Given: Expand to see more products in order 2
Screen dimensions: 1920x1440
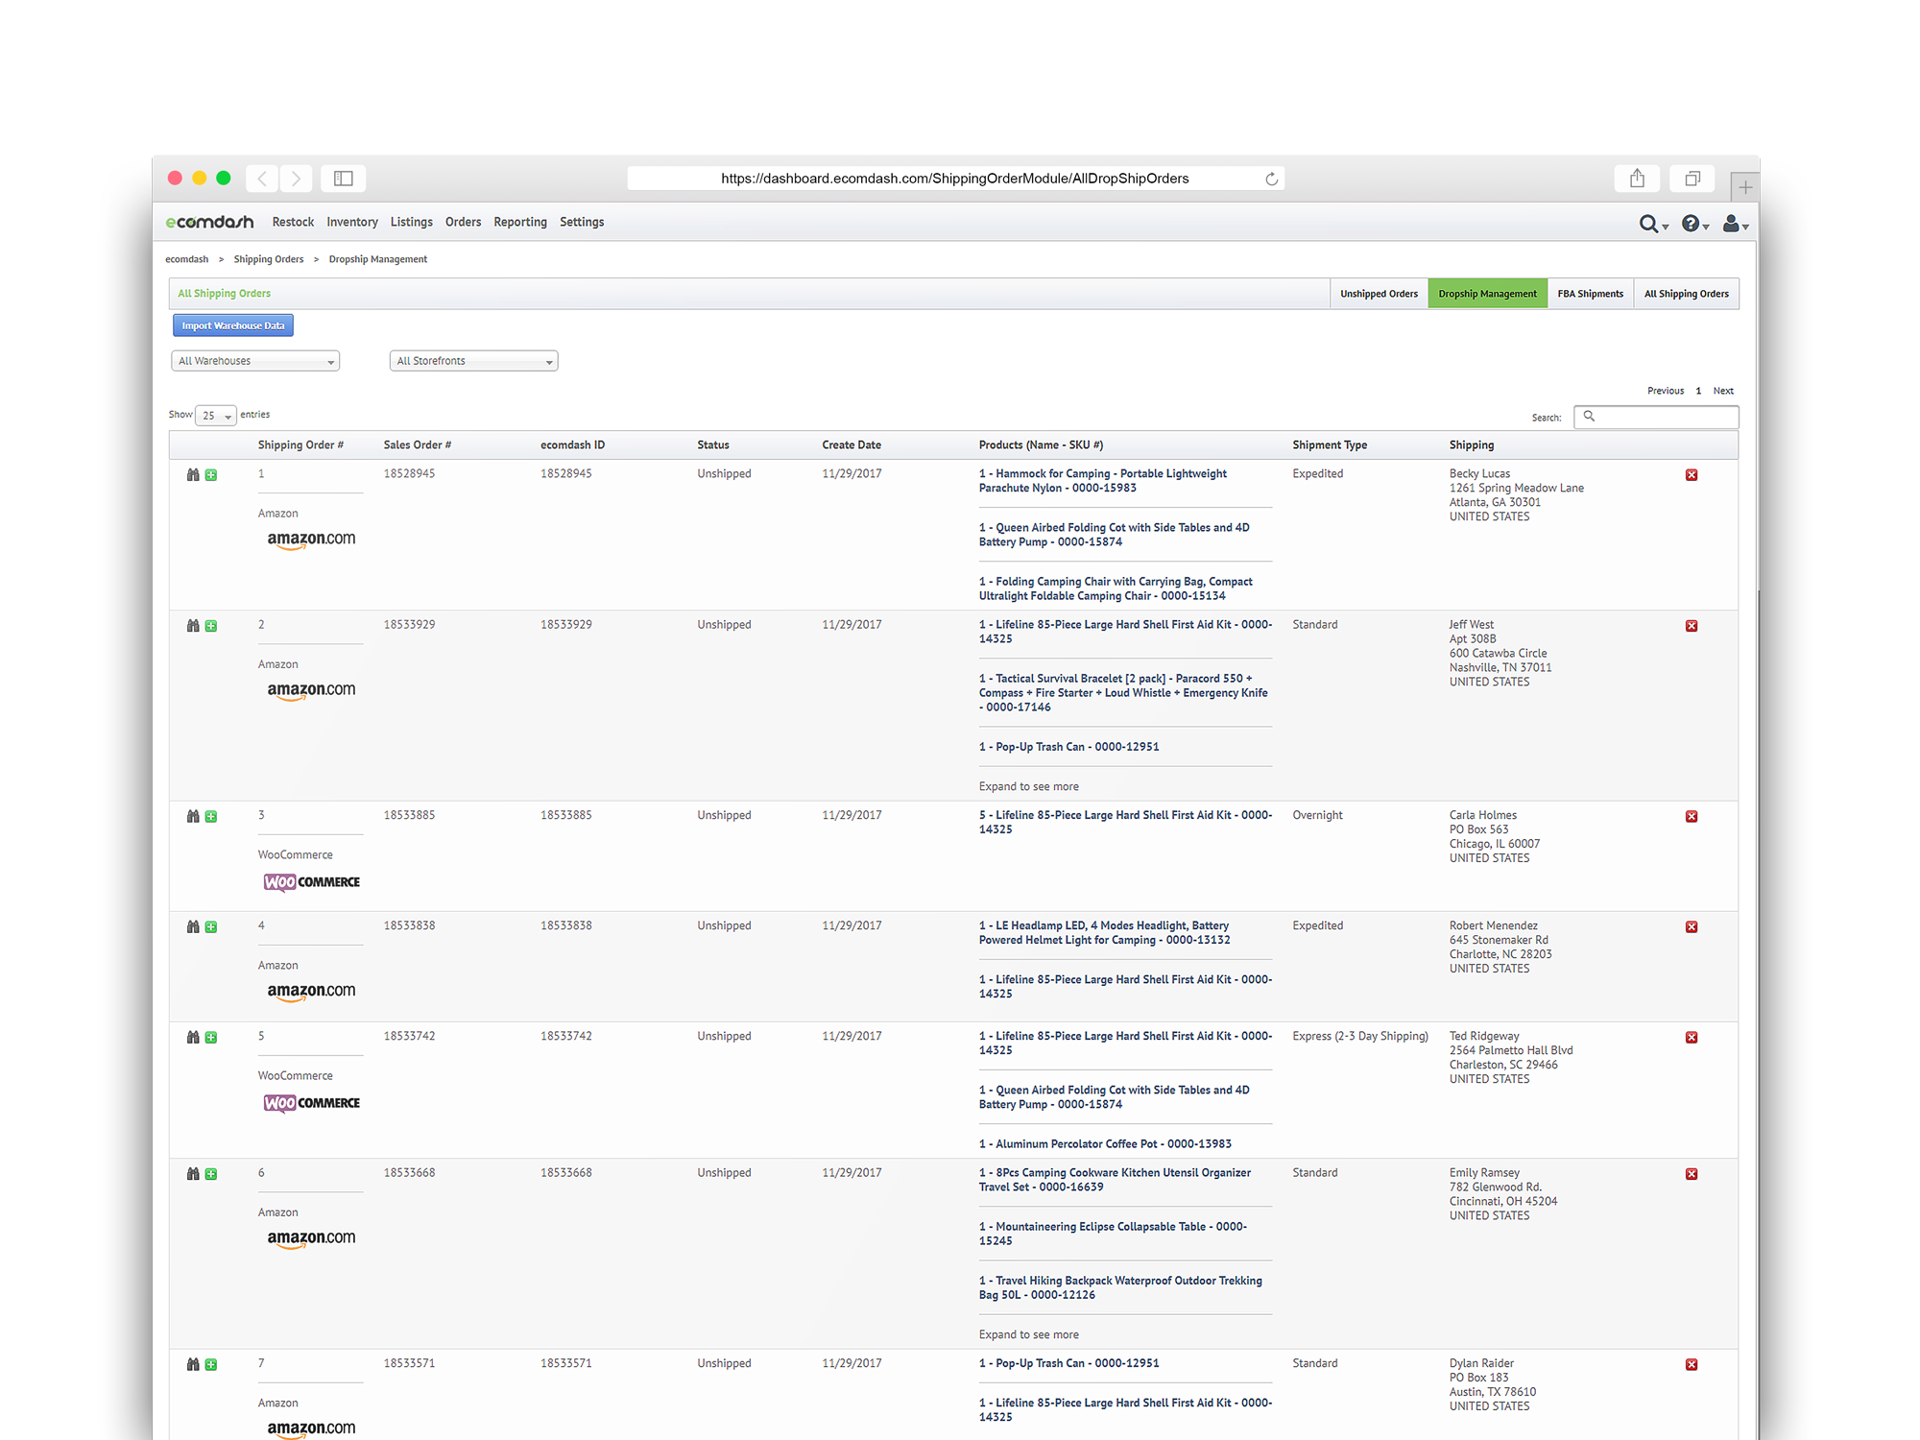Looking at the screenshot, I should tap(1028, 786).
